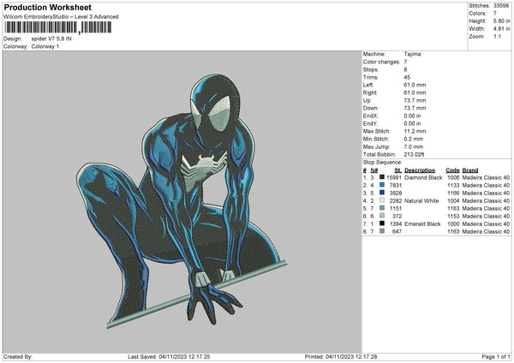514x363 pixels.
Task: Click stitch count 7831 in stop sequence
Action: click(x=396, y=186)
